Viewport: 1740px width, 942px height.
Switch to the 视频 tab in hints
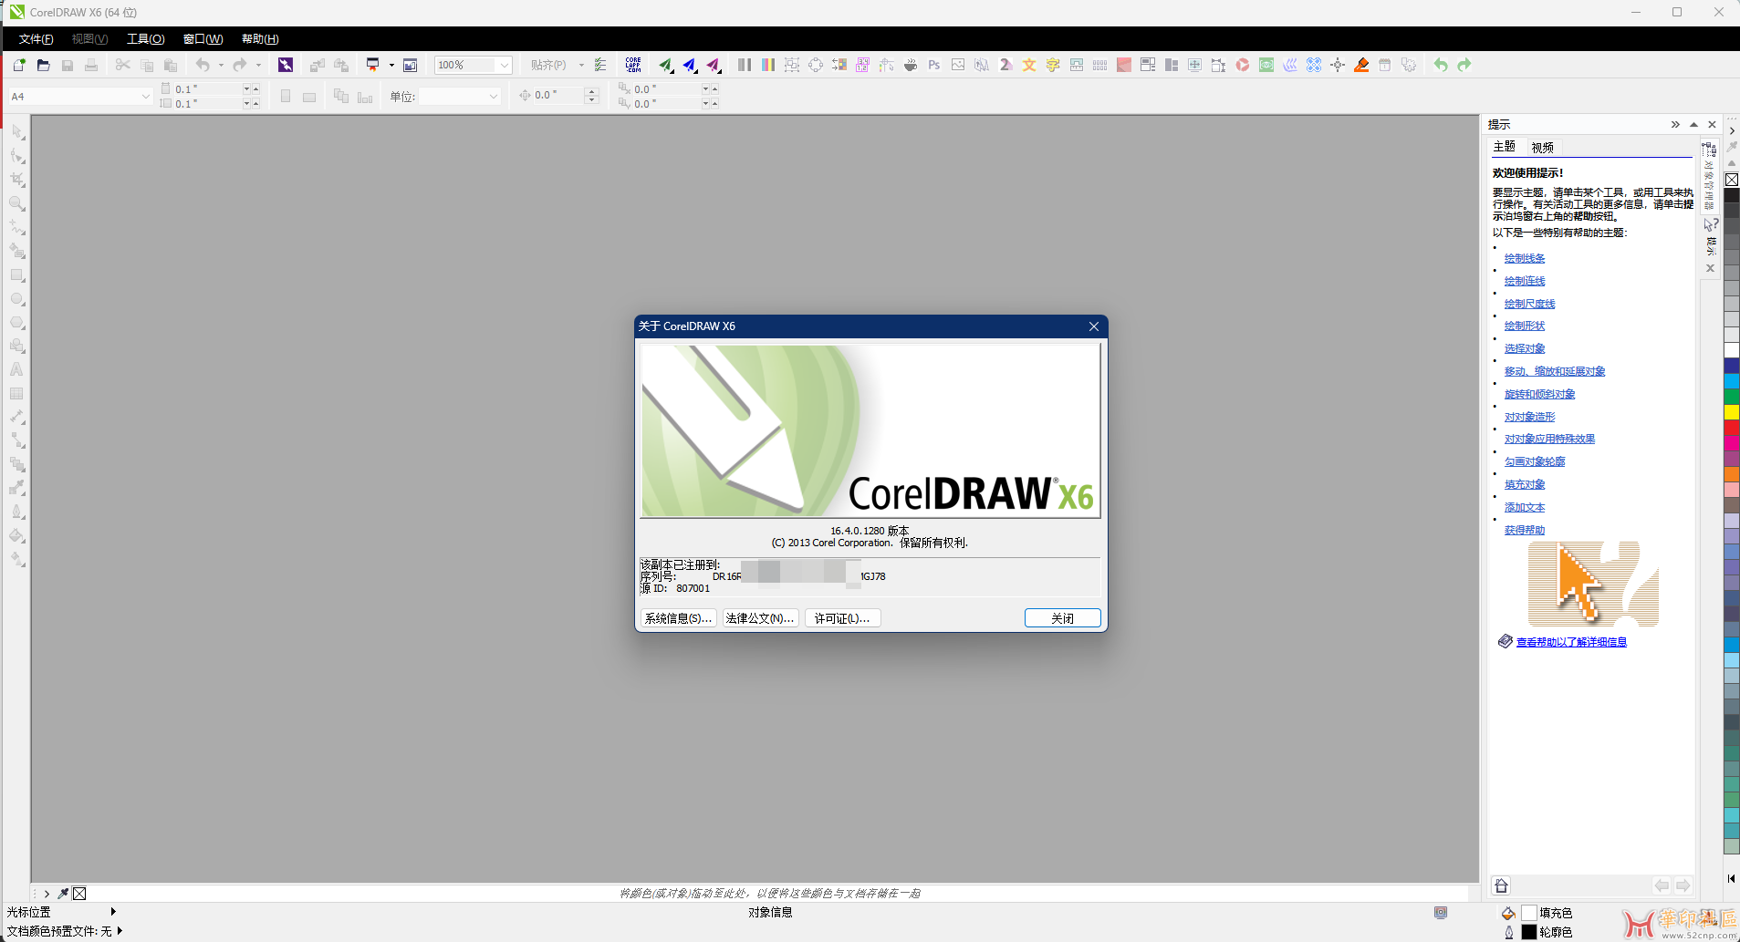pos(1543,147)
